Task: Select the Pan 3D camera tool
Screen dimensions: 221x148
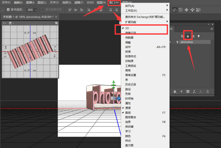Action: point(186,10)
